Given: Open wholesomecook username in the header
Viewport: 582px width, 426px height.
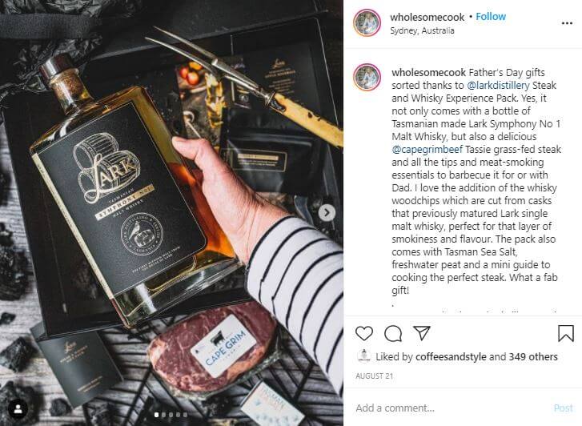Looking at the screenshot, I should (x=427, y=17).
